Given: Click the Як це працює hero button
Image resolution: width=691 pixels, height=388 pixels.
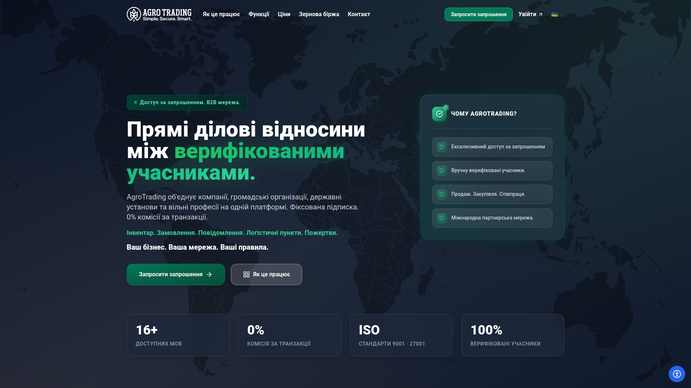Looking at the screenshot, I should click(x=266, y=274).
